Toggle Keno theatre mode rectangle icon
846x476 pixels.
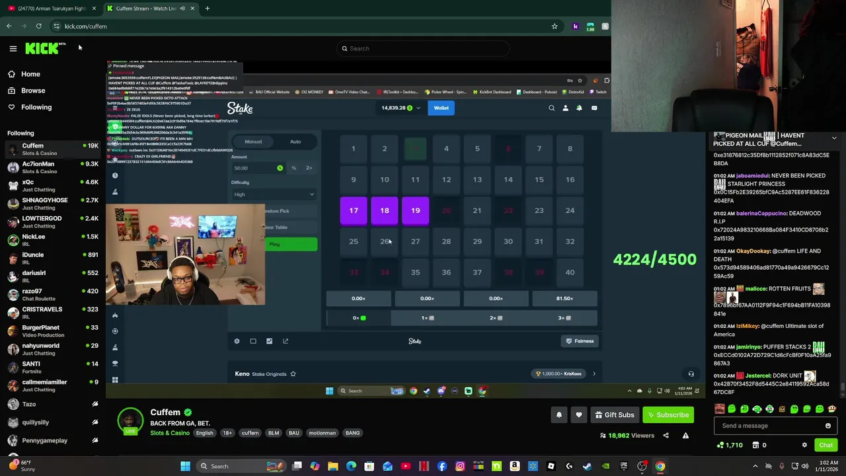(253, 341)
